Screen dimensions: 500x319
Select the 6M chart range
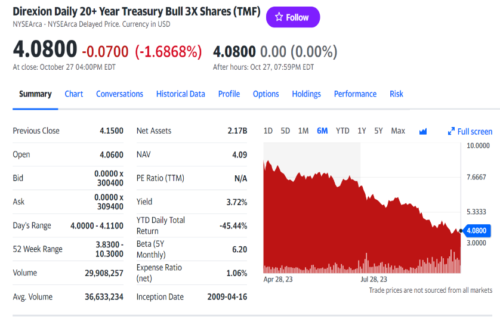[x=322, y=131]
